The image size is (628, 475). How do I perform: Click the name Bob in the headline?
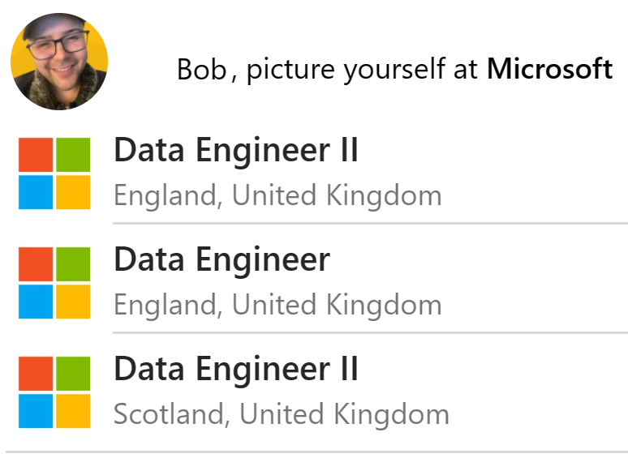pyautogui.click(x=202, y=71)
